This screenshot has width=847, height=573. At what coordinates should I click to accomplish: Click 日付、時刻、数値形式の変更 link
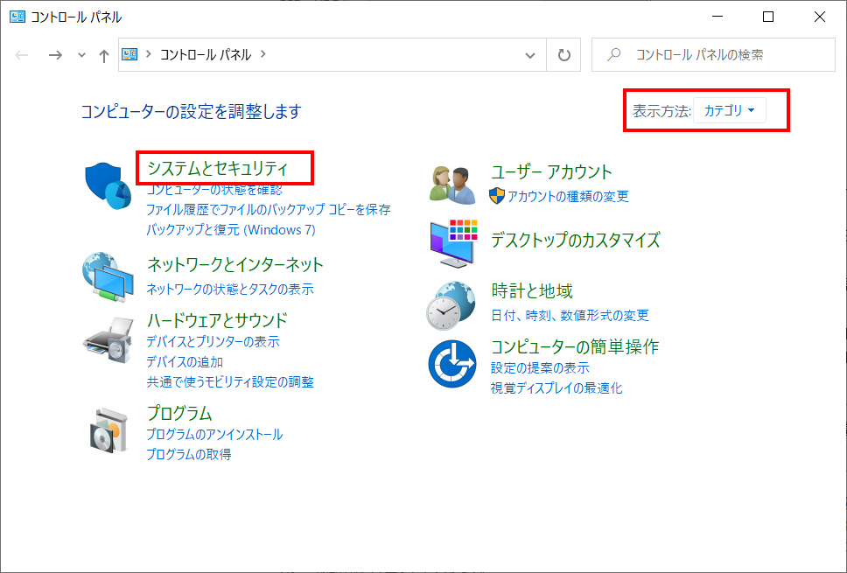[x=570, y=316]
